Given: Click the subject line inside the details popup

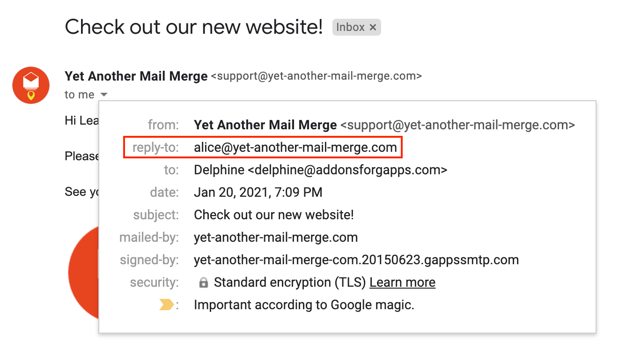Looking at the screenshot, I should pyautogui.click(x=273, y=215).
